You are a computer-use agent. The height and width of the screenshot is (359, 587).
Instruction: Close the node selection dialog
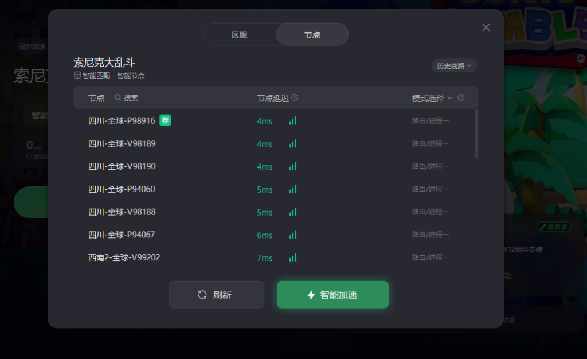coord(486,28)
